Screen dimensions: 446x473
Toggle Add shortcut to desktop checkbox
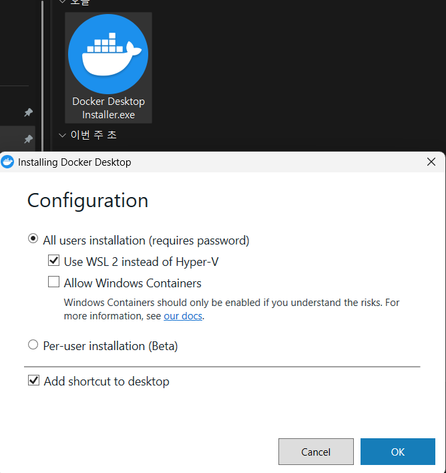point(33,380)
